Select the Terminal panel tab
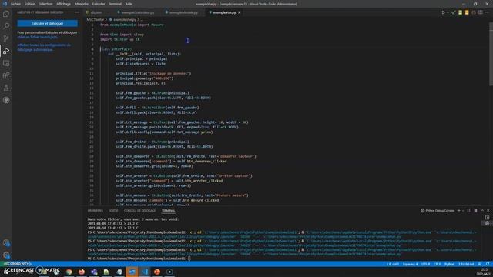Viewport: 493px width, 277px height. 169,211
